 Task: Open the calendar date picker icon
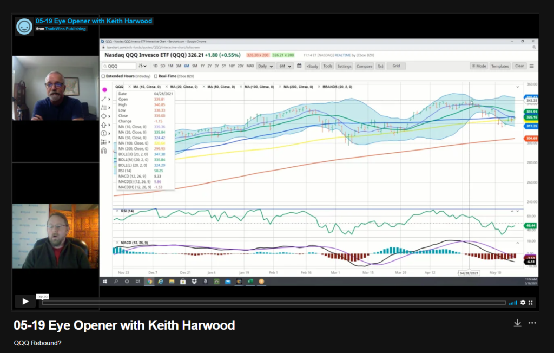click(299, 66)
